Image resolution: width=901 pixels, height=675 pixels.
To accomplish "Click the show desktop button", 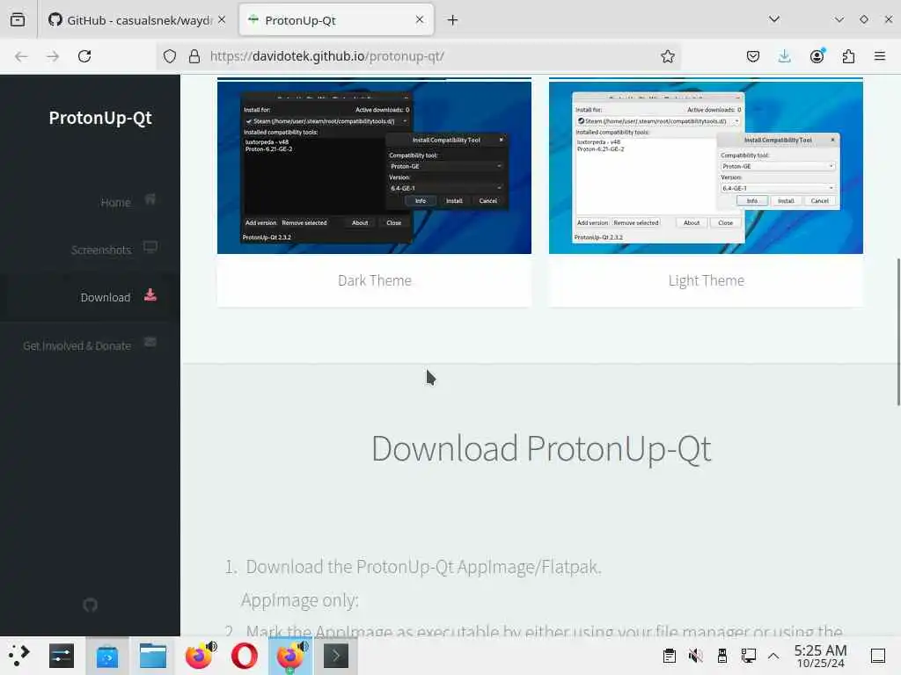I will coord(878,656).
